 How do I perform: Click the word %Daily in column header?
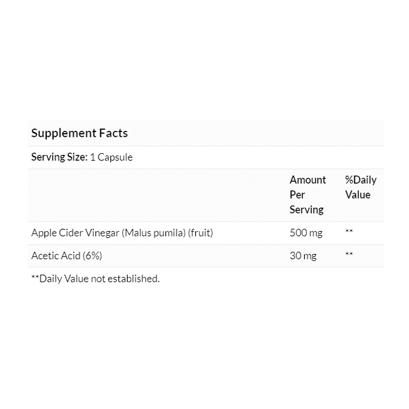pyautogui.click(x=360, y=180)
